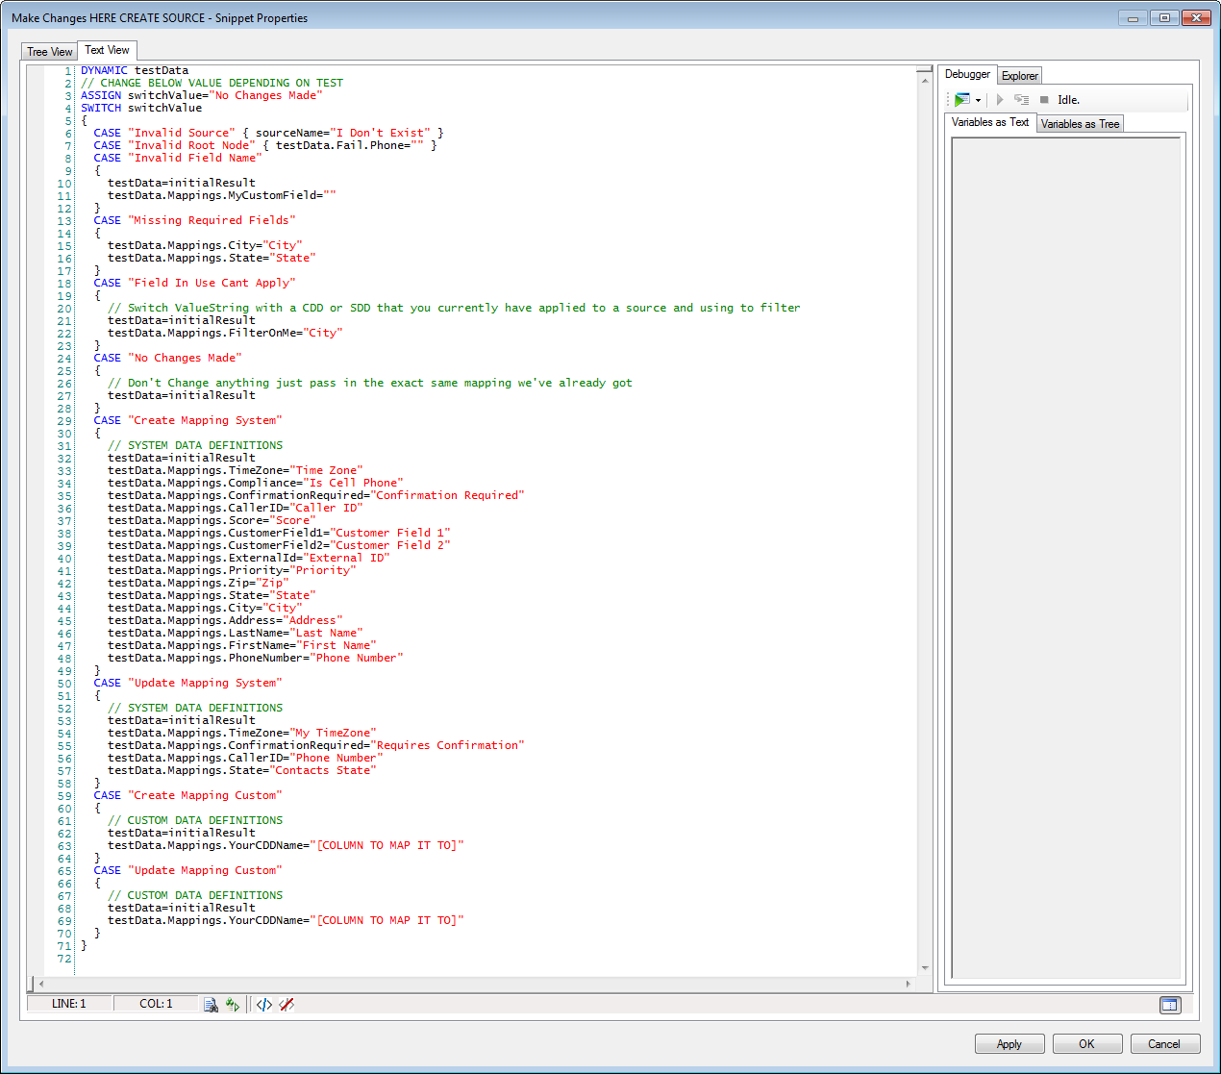The height and width of the screenshot is (1074, 1221).
Task: Switch to the Tree View tab
Action: [49, 52]
